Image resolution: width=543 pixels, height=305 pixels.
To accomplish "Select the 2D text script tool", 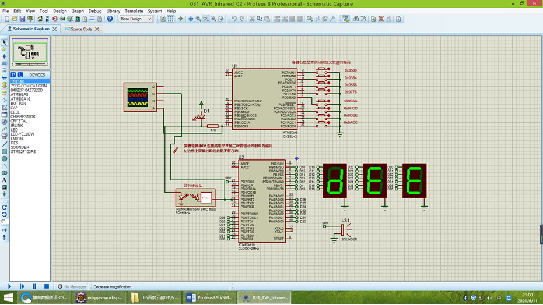I will pyautogui.click(x=4, y=180).
